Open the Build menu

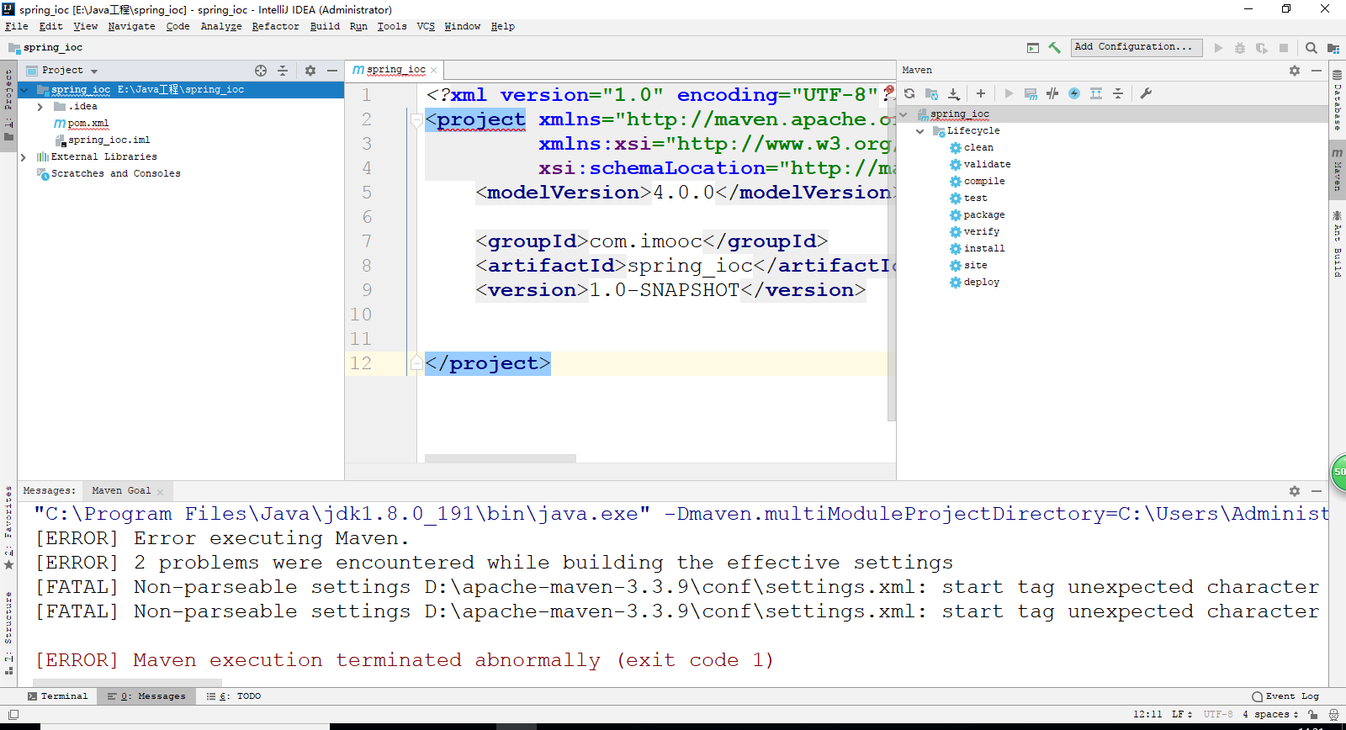325,27
